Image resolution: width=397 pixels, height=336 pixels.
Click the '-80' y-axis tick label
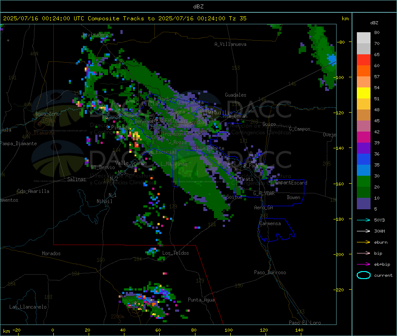pyautogui.click(x=341, y=42)
